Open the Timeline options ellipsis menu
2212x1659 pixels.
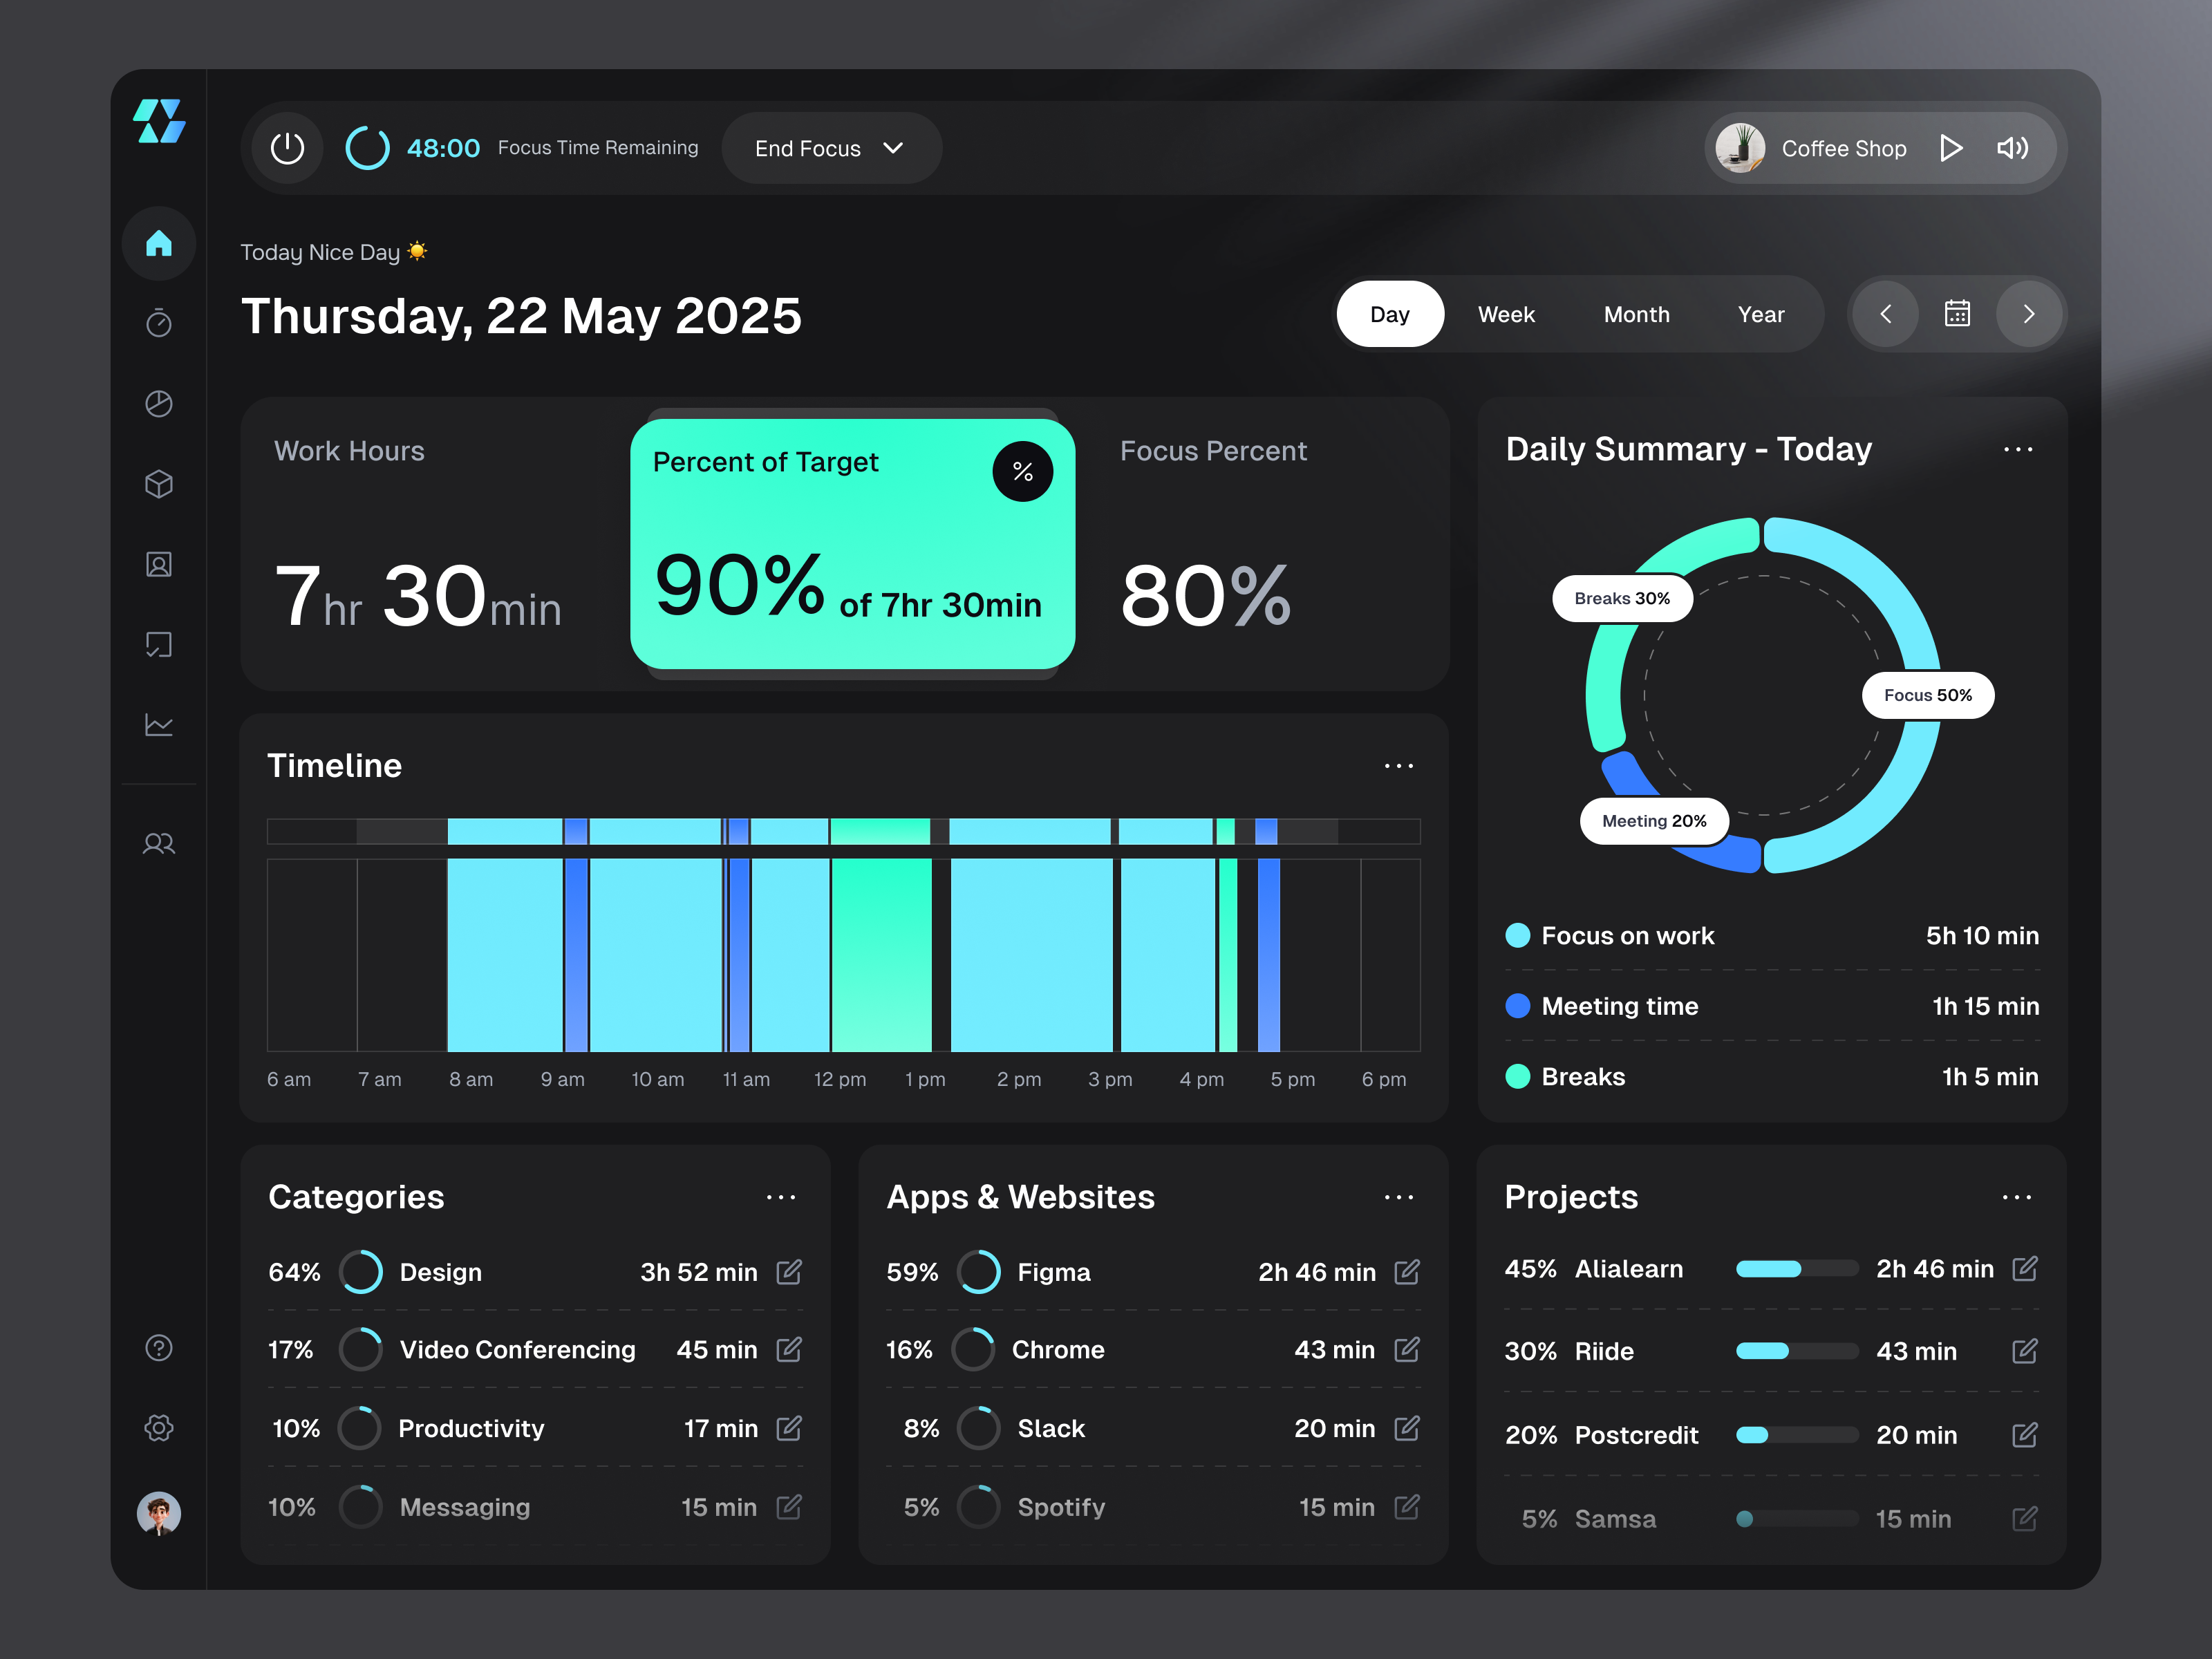(1399, 765)
